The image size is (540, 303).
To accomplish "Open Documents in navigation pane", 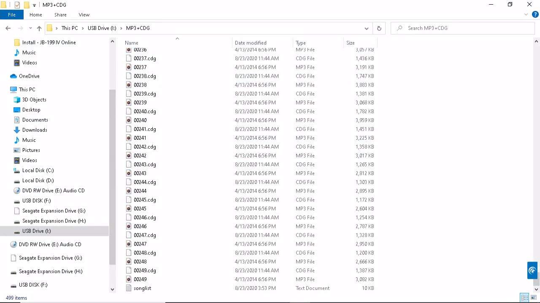I will [35, 120].
